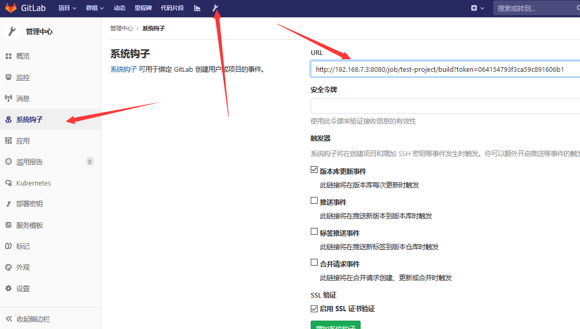Enable 合并请求事件 checkbox
This screenshot has width=580, height=329.
pos(314,262)
